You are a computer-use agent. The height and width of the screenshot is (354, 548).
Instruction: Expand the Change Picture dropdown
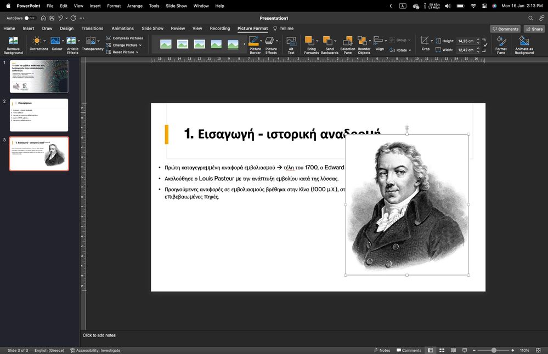[140, 45]
